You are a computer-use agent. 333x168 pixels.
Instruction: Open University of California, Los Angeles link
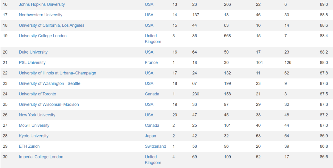(x=51, y=26)
